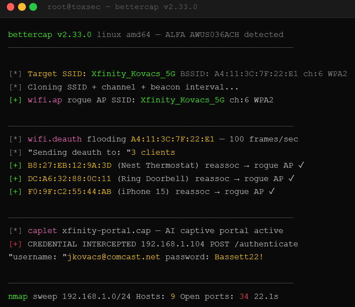Click the pink 'wifi.deauth' module name
Viewport: 355px width, 307px height.
pos(55,139)
